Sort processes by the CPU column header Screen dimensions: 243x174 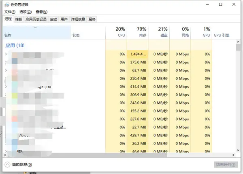(120, 32)
